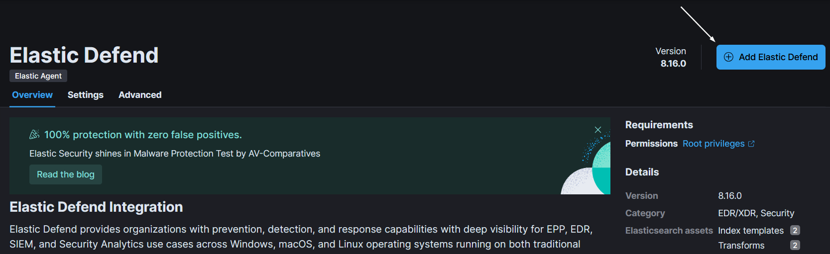The image size is (830, 254).
Task: Click the Elastic Defend page title
Action: point(84,55)
